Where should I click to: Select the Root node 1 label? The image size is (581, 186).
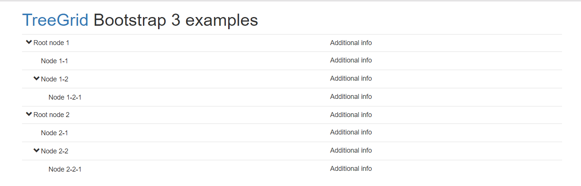(x=52, y=43)
